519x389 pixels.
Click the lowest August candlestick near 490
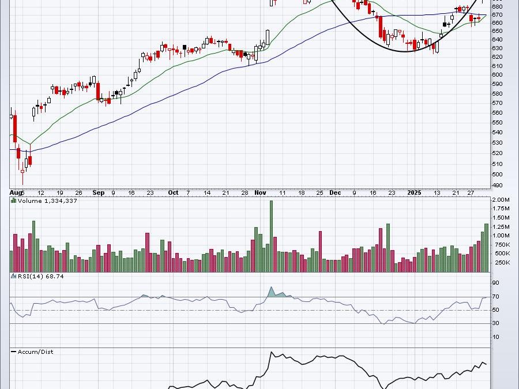pyautogui.click(x=22, y=173)
